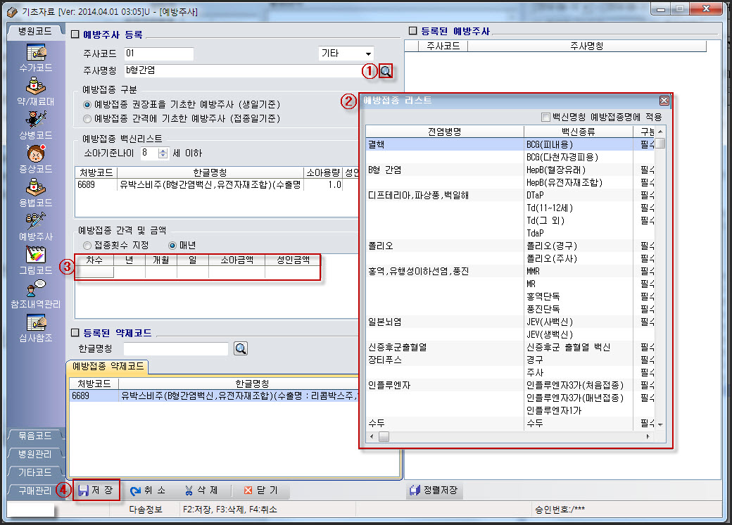732x525 pixels.
Task: Click the 주사코드 input field
Action: coord(158,54)
